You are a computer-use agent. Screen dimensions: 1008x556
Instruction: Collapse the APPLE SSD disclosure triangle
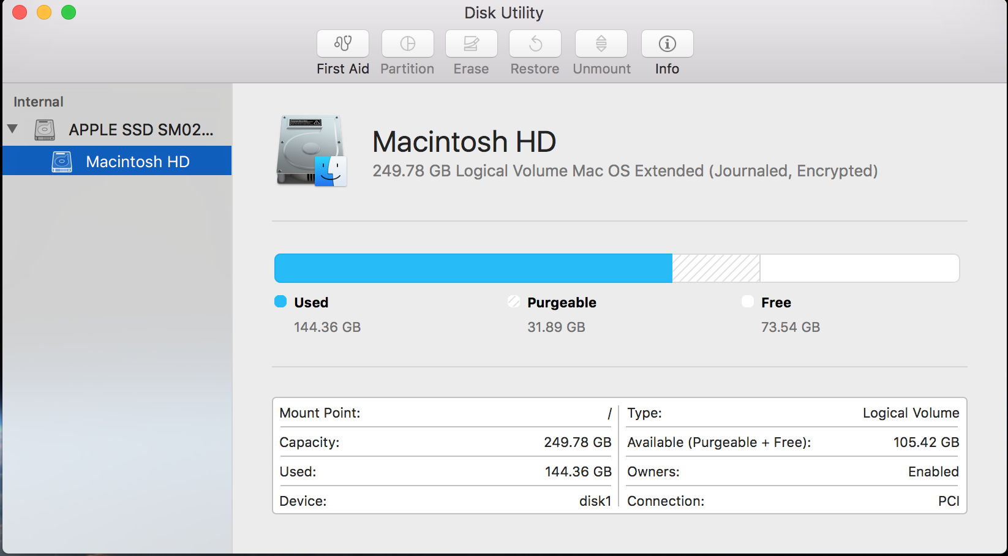[12, 129]
